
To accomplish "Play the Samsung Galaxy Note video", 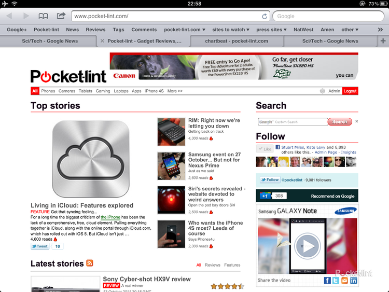I will tap(308, 246).
